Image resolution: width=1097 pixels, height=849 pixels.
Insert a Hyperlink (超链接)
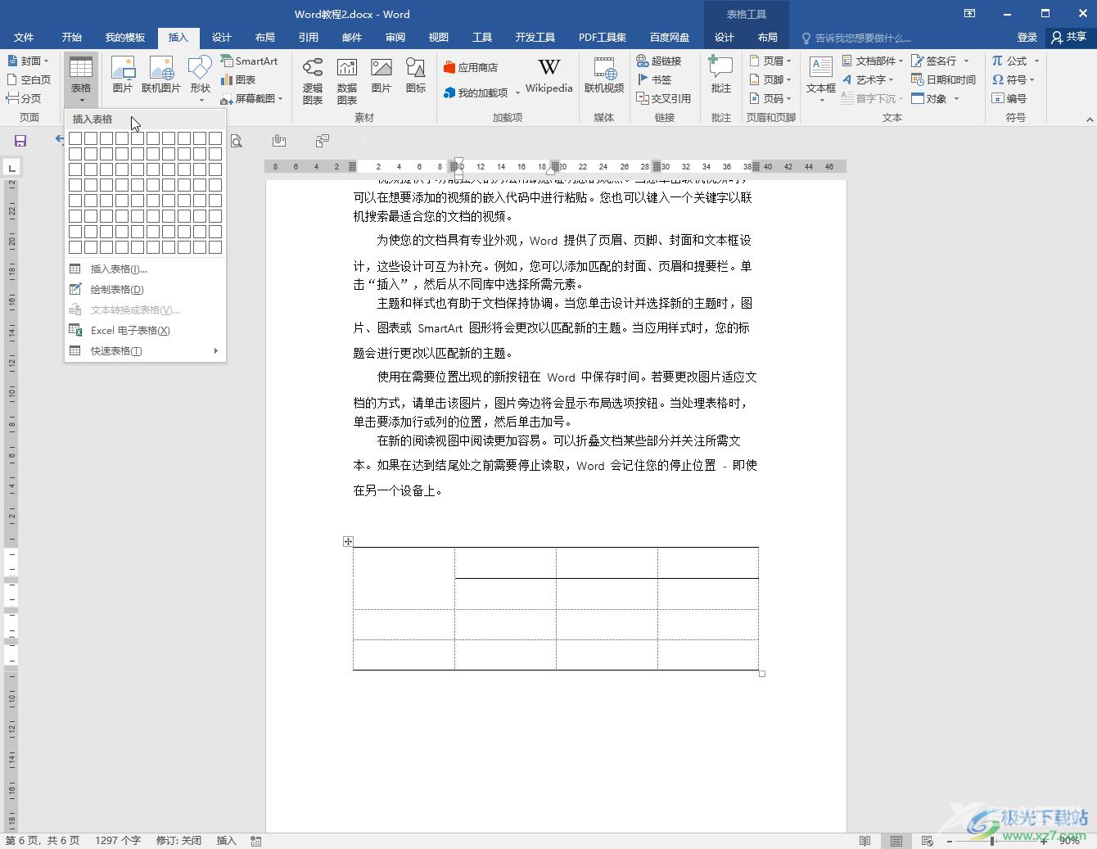tap(659, 61)
